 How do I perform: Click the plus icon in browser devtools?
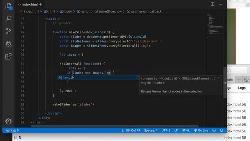[239, 80]
